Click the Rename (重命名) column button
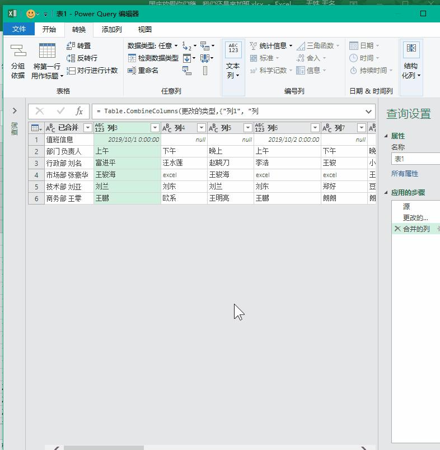The image size is (440, 450). (143, 70)
